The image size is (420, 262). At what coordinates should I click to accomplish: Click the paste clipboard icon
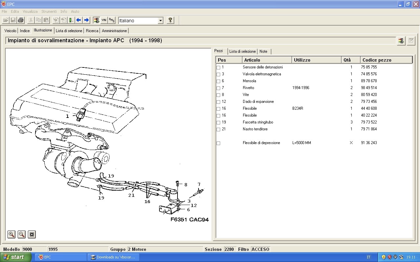pyautogui.click(x=46, y=20)
